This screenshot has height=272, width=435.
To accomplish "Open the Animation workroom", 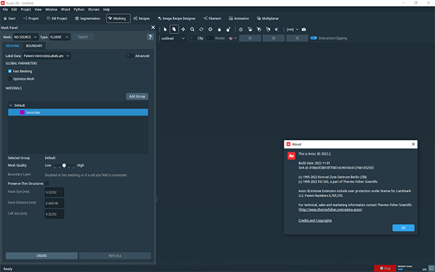I will pos(239,19).
